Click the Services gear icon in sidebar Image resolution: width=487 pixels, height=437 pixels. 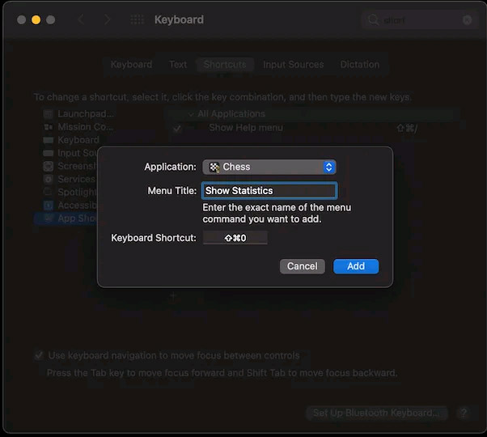(49, 179)
